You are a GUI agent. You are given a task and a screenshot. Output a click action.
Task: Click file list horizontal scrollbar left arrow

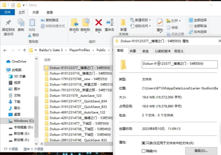click(x=42, y=144)
